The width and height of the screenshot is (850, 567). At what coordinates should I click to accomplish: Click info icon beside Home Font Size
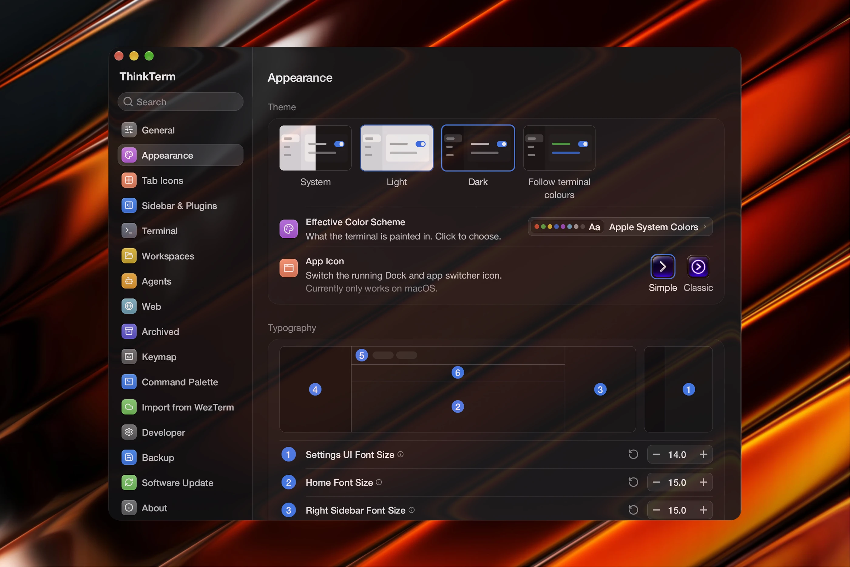(x=379, y=482)
